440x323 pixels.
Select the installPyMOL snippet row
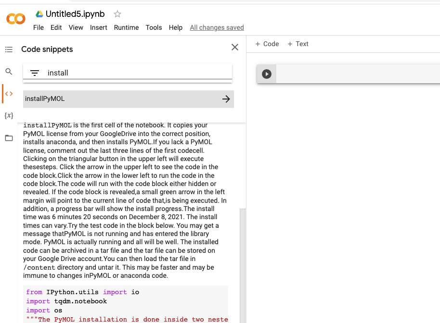[128, 99]
